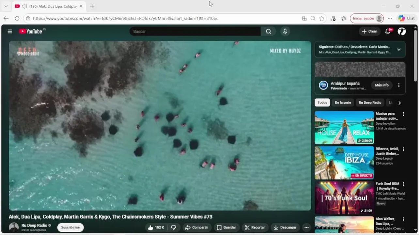Click Más info on Ambipur ad

pyautogui.click(x=381, y=85)
